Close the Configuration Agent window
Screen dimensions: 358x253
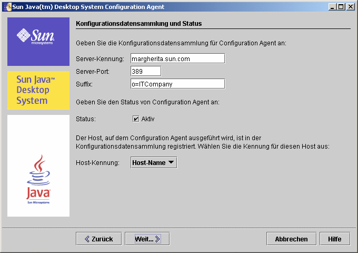(x=350, y=7)
